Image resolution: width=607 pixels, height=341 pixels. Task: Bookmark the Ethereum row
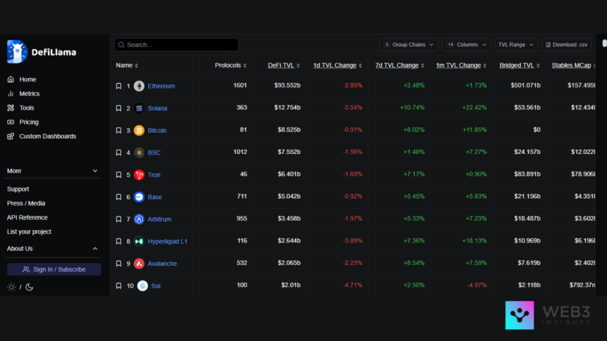[119, 86]
